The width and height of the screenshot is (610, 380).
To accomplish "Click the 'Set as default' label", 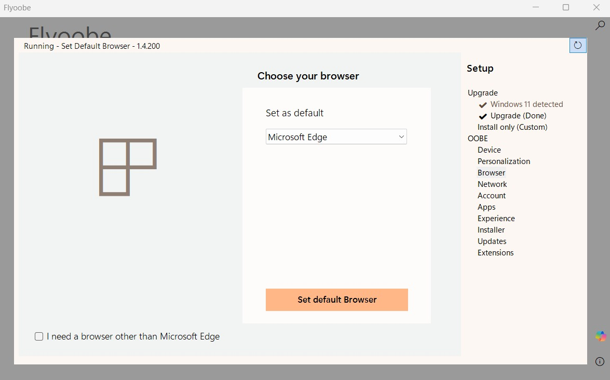I will click(x=294, y=113).
